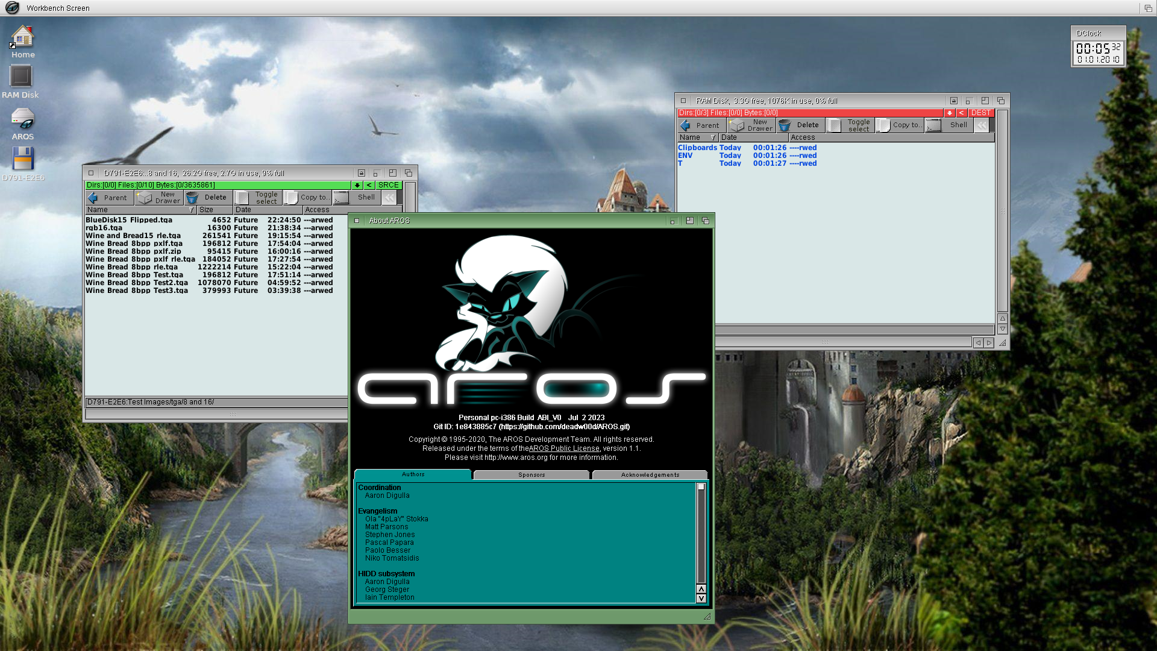Image resolution: width=1157 pixels, height=651 pixels.
Task: Click Delete trash can in RAM Disk window
Action: (800, 125)
